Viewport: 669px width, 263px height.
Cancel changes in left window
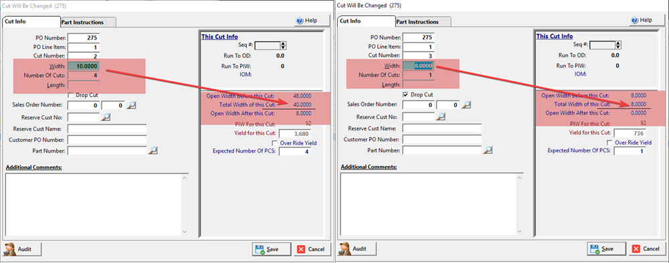click(312, 249)
